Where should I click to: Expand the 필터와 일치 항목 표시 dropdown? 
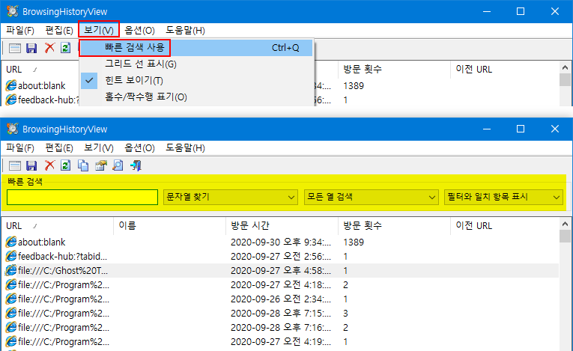[503, 198]
